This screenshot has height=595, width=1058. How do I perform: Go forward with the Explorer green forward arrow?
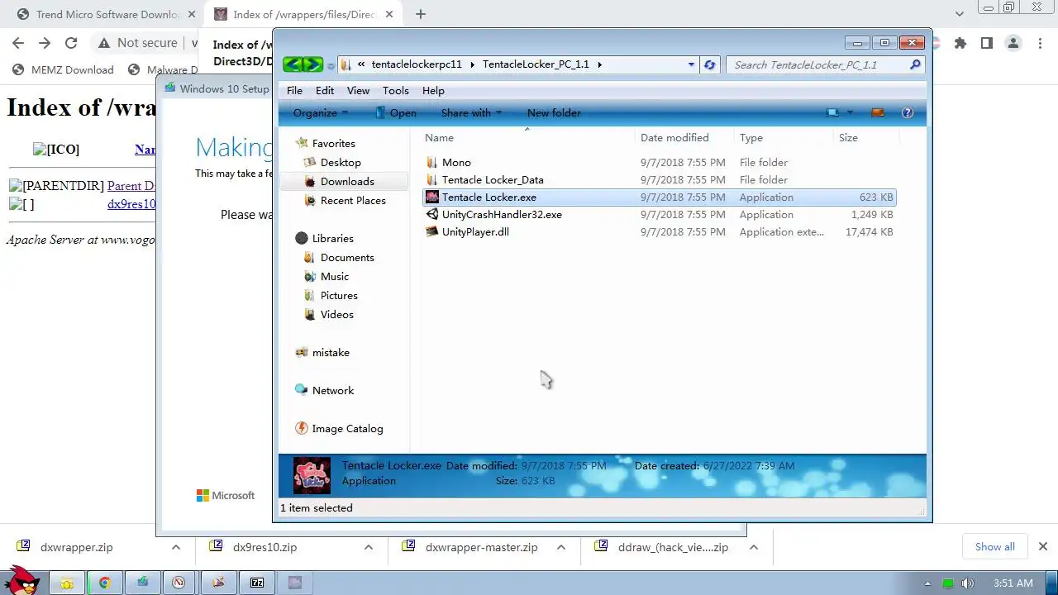click(x=313, y=64)
